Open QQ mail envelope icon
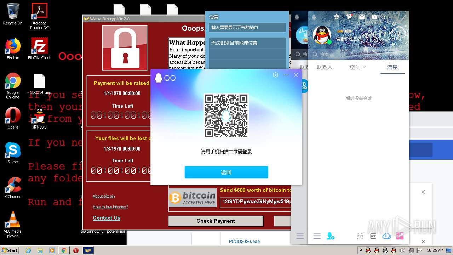This screenshot has height=255, width=453. click(362, 17)
